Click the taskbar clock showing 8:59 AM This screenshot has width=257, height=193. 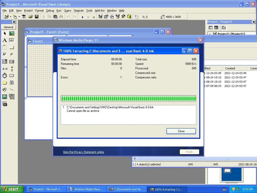(248, 189)
